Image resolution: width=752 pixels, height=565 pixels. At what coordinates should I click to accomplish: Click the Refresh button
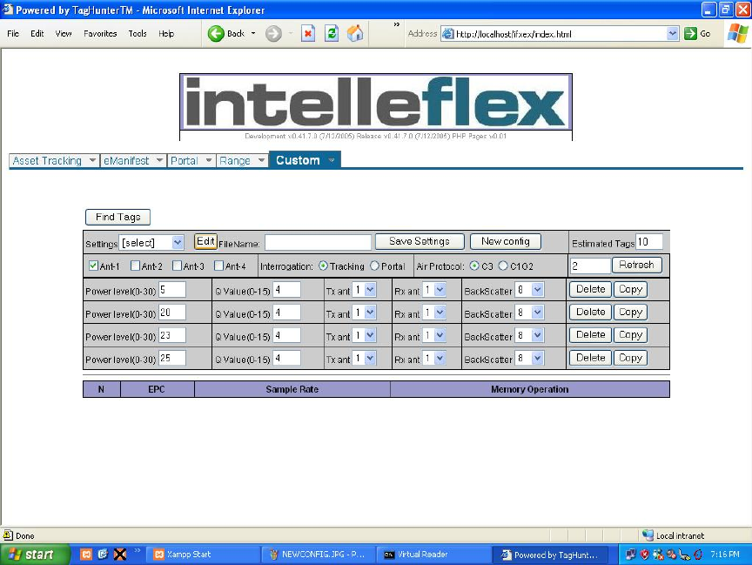[636, 265]
